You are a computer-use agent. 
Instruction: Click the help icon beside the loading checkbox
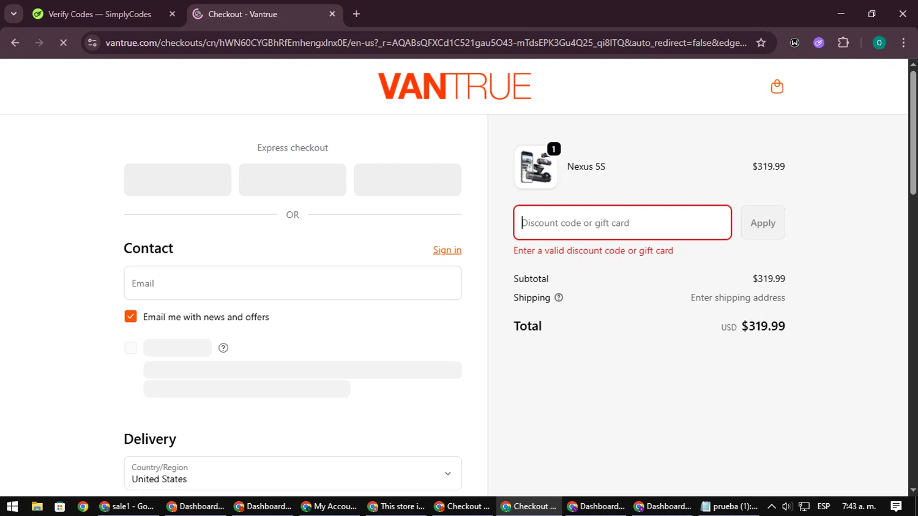[x=223, y=348]
